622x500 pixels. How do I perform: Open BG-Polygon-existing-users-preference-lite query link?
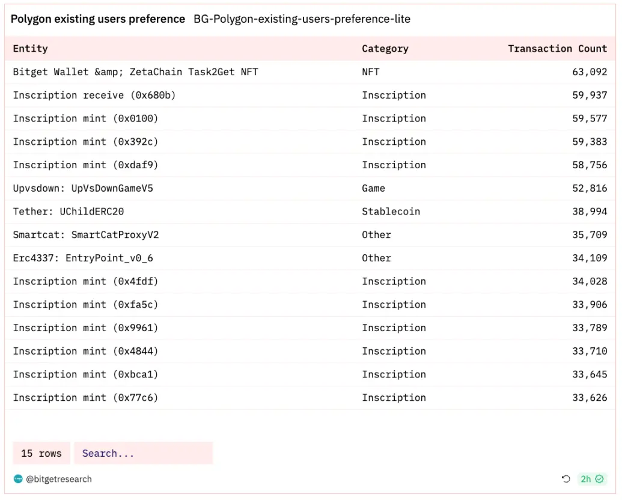[302, 19]
